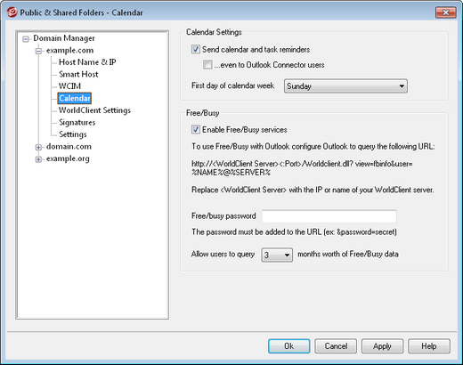The image size is (463, 365).
Task: Click inside the Free/busy password field
Action: click(329, 216)
